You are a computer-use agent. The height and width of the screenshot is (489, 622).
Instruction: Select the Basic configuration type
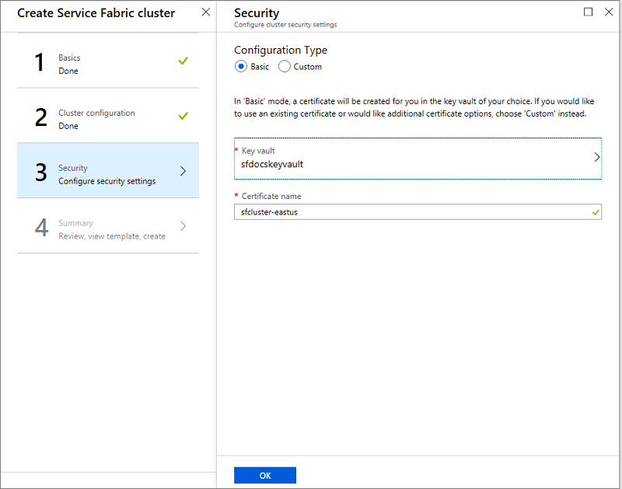click(x=241, y=66)
